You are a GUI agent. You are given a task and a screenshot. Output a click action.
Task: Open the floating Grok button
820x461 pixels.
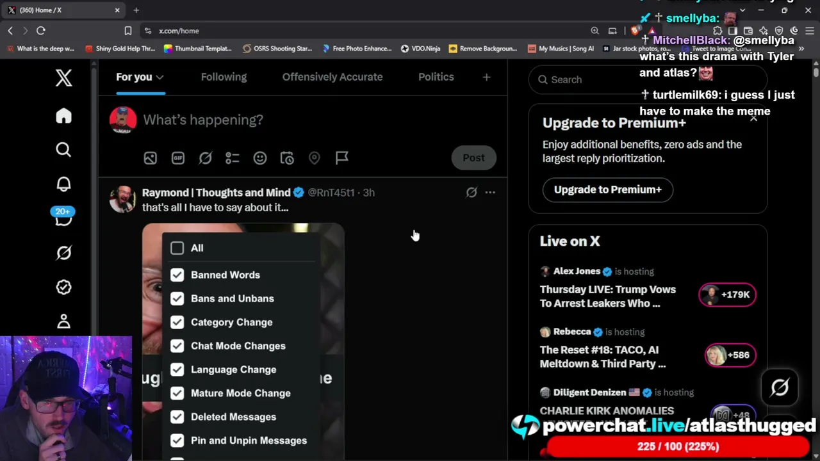point(780,387)
